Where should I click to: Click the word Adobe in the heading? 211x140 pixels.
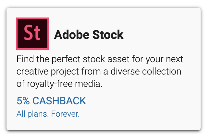pyautogui.click(x=72, y=35)
